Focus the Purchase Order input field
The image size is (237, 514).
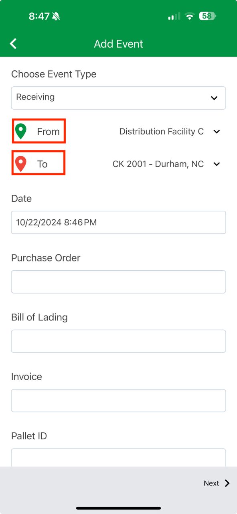point(118,282)
